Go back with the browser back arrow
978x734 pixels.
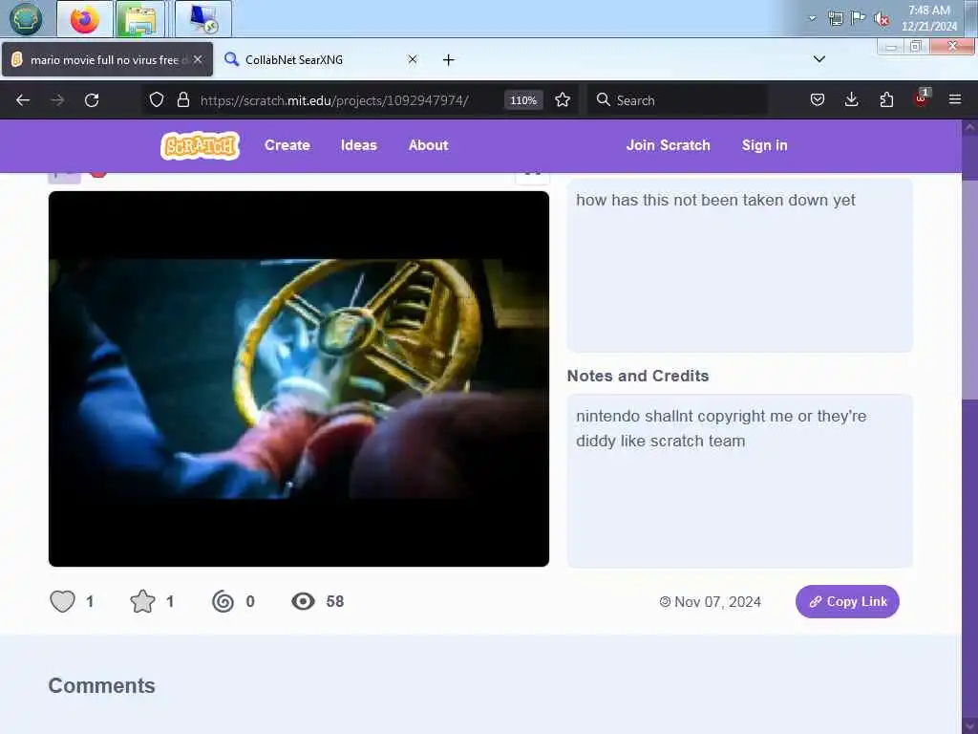23,99
